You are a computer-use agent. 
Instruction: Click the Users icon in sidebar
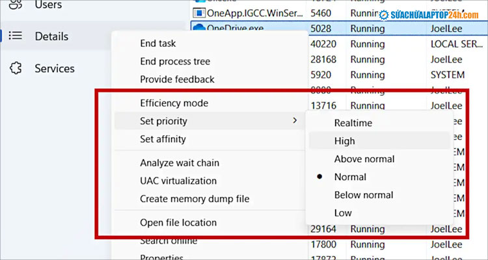16,5
